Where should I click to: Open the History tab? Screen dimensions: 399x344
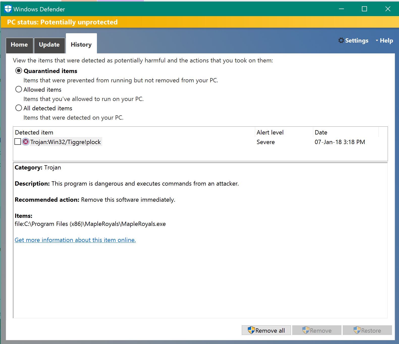click(x=81, y=44)
